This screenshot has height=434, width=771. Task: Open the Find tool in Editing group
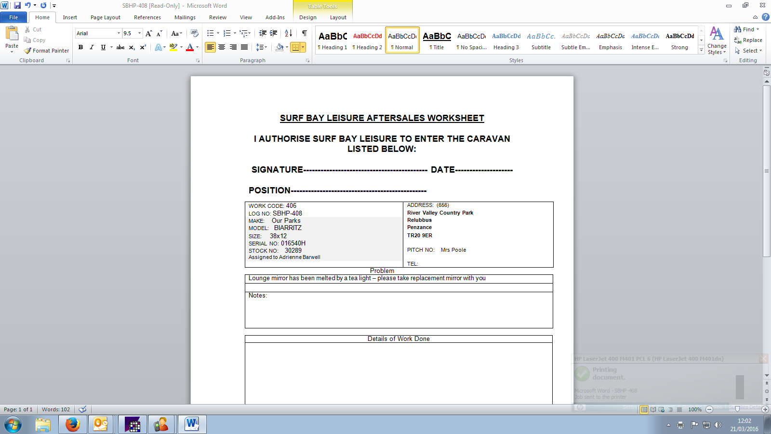coord(744,29)
